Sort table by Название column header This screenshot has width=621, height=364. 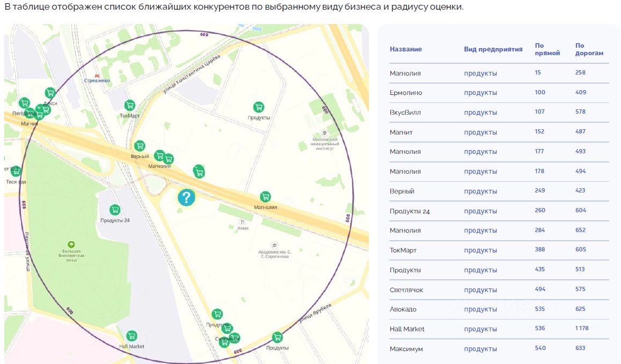tap(405, 49)
